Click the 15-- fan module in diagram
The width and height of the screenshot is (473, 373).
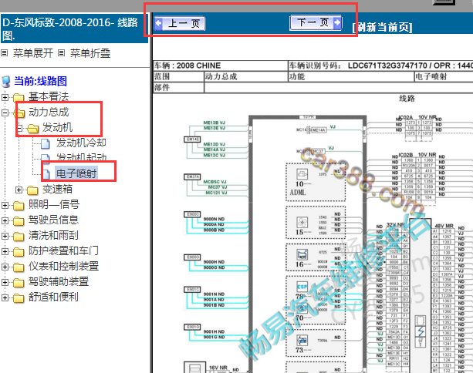pyautogui.click(x=316, y=223)
